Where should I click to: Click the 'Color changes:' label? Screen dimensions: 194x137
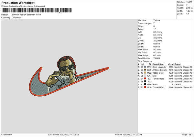(x=145, y=23)
